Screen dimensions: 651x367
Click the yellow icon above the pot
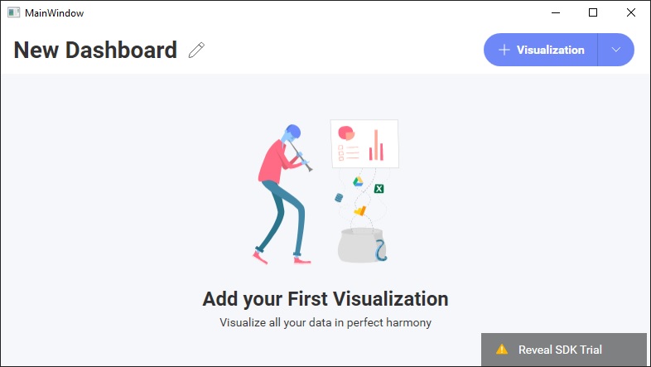tap(359, 210)
